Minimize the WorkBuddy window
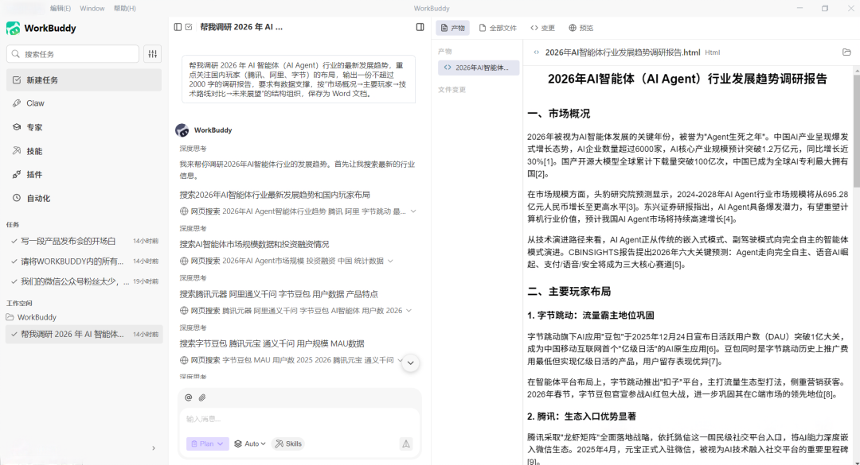860x465 pixels. pos(799,8)
